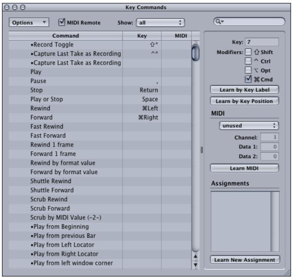This screenshot has width=292, height=277.
Task: Click the Space key assignment cell
Action: (142, 99)
